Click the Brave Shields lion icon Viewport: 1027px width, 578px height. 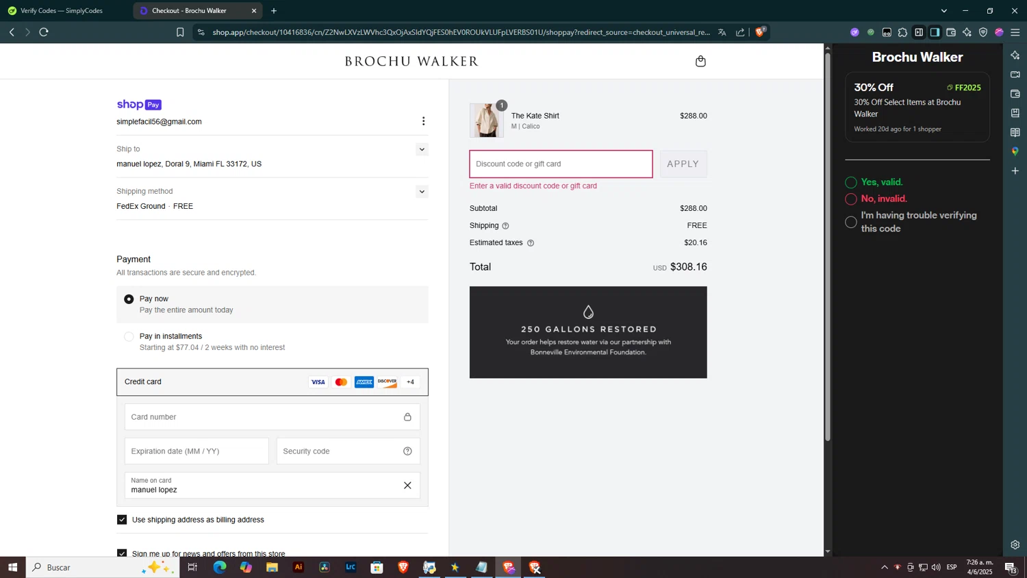click(x=760, y=32)
